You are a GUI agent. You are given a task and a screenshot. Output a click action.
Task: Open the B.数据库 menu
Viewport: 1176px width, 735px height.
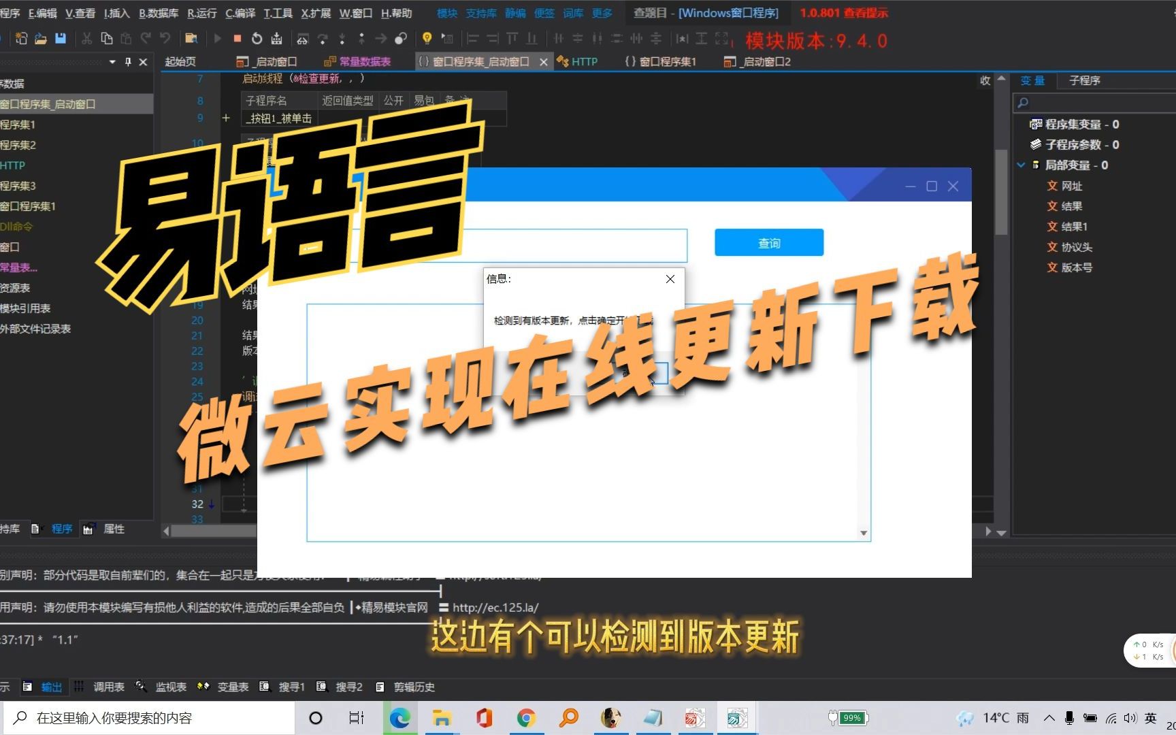[x=159, y=13]
